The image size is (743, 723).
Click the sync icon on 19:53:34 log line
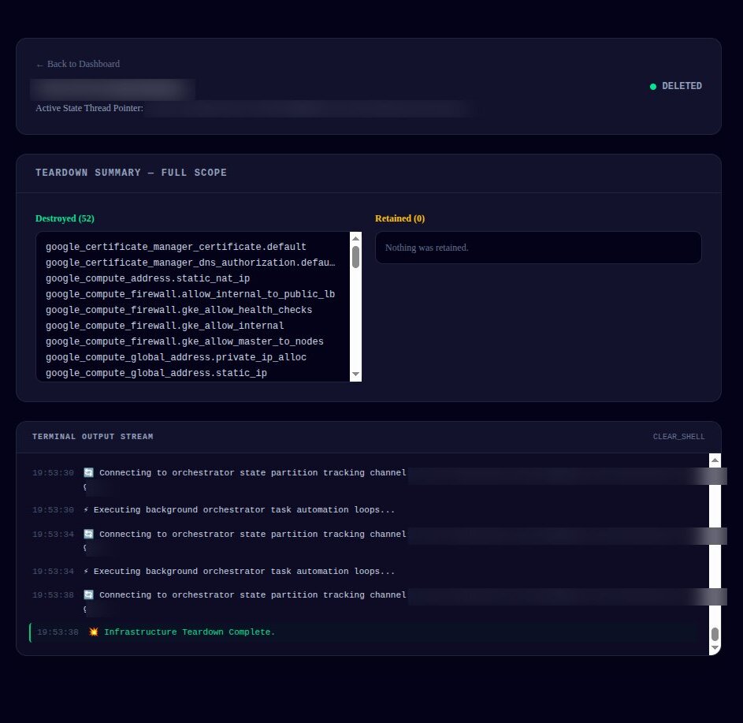(88, 535)
